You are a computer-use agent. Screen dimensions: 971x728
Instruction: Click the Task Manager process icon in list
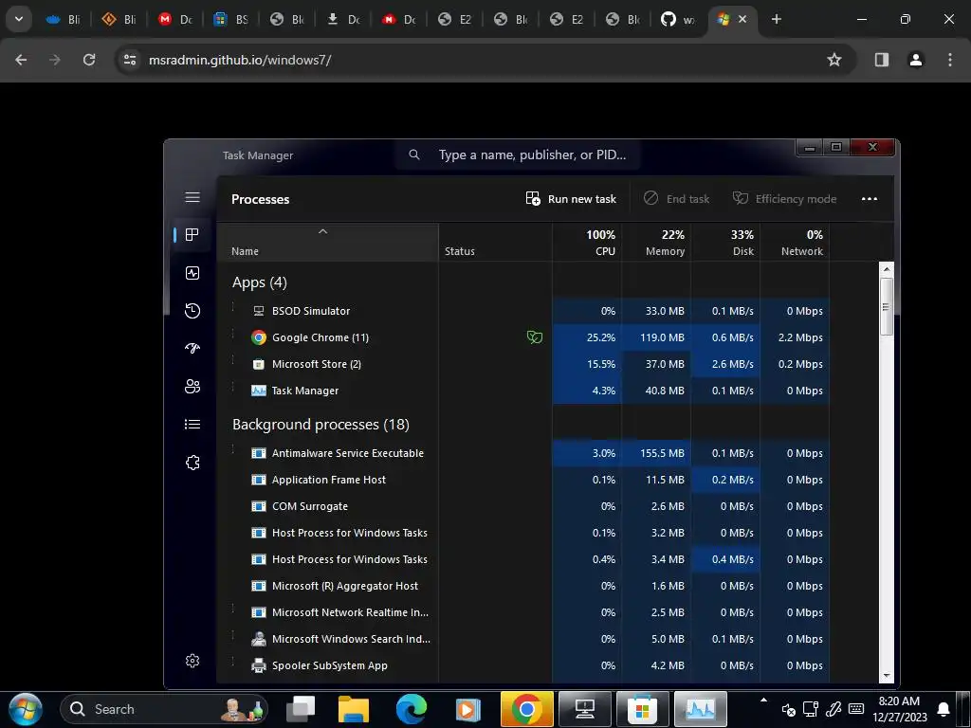[258, 391]
